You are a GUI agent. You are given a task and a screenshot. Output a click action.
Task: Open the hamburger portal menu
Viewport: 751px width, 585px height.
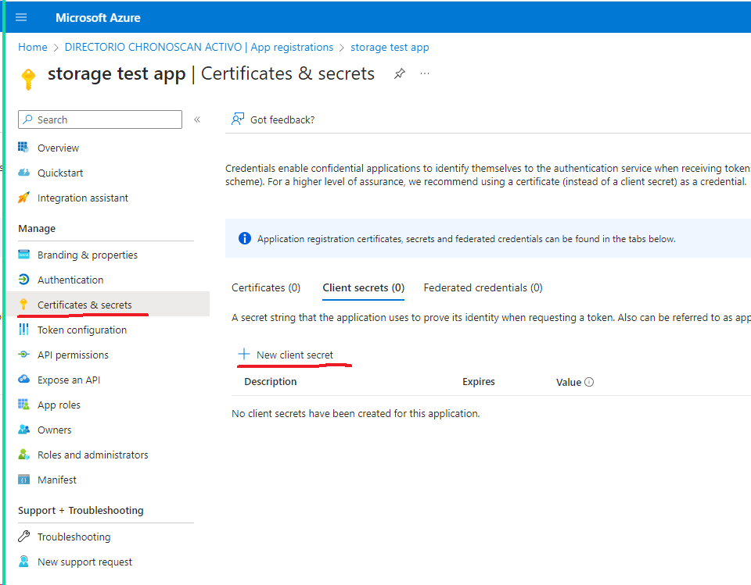(x=21, y=17)
